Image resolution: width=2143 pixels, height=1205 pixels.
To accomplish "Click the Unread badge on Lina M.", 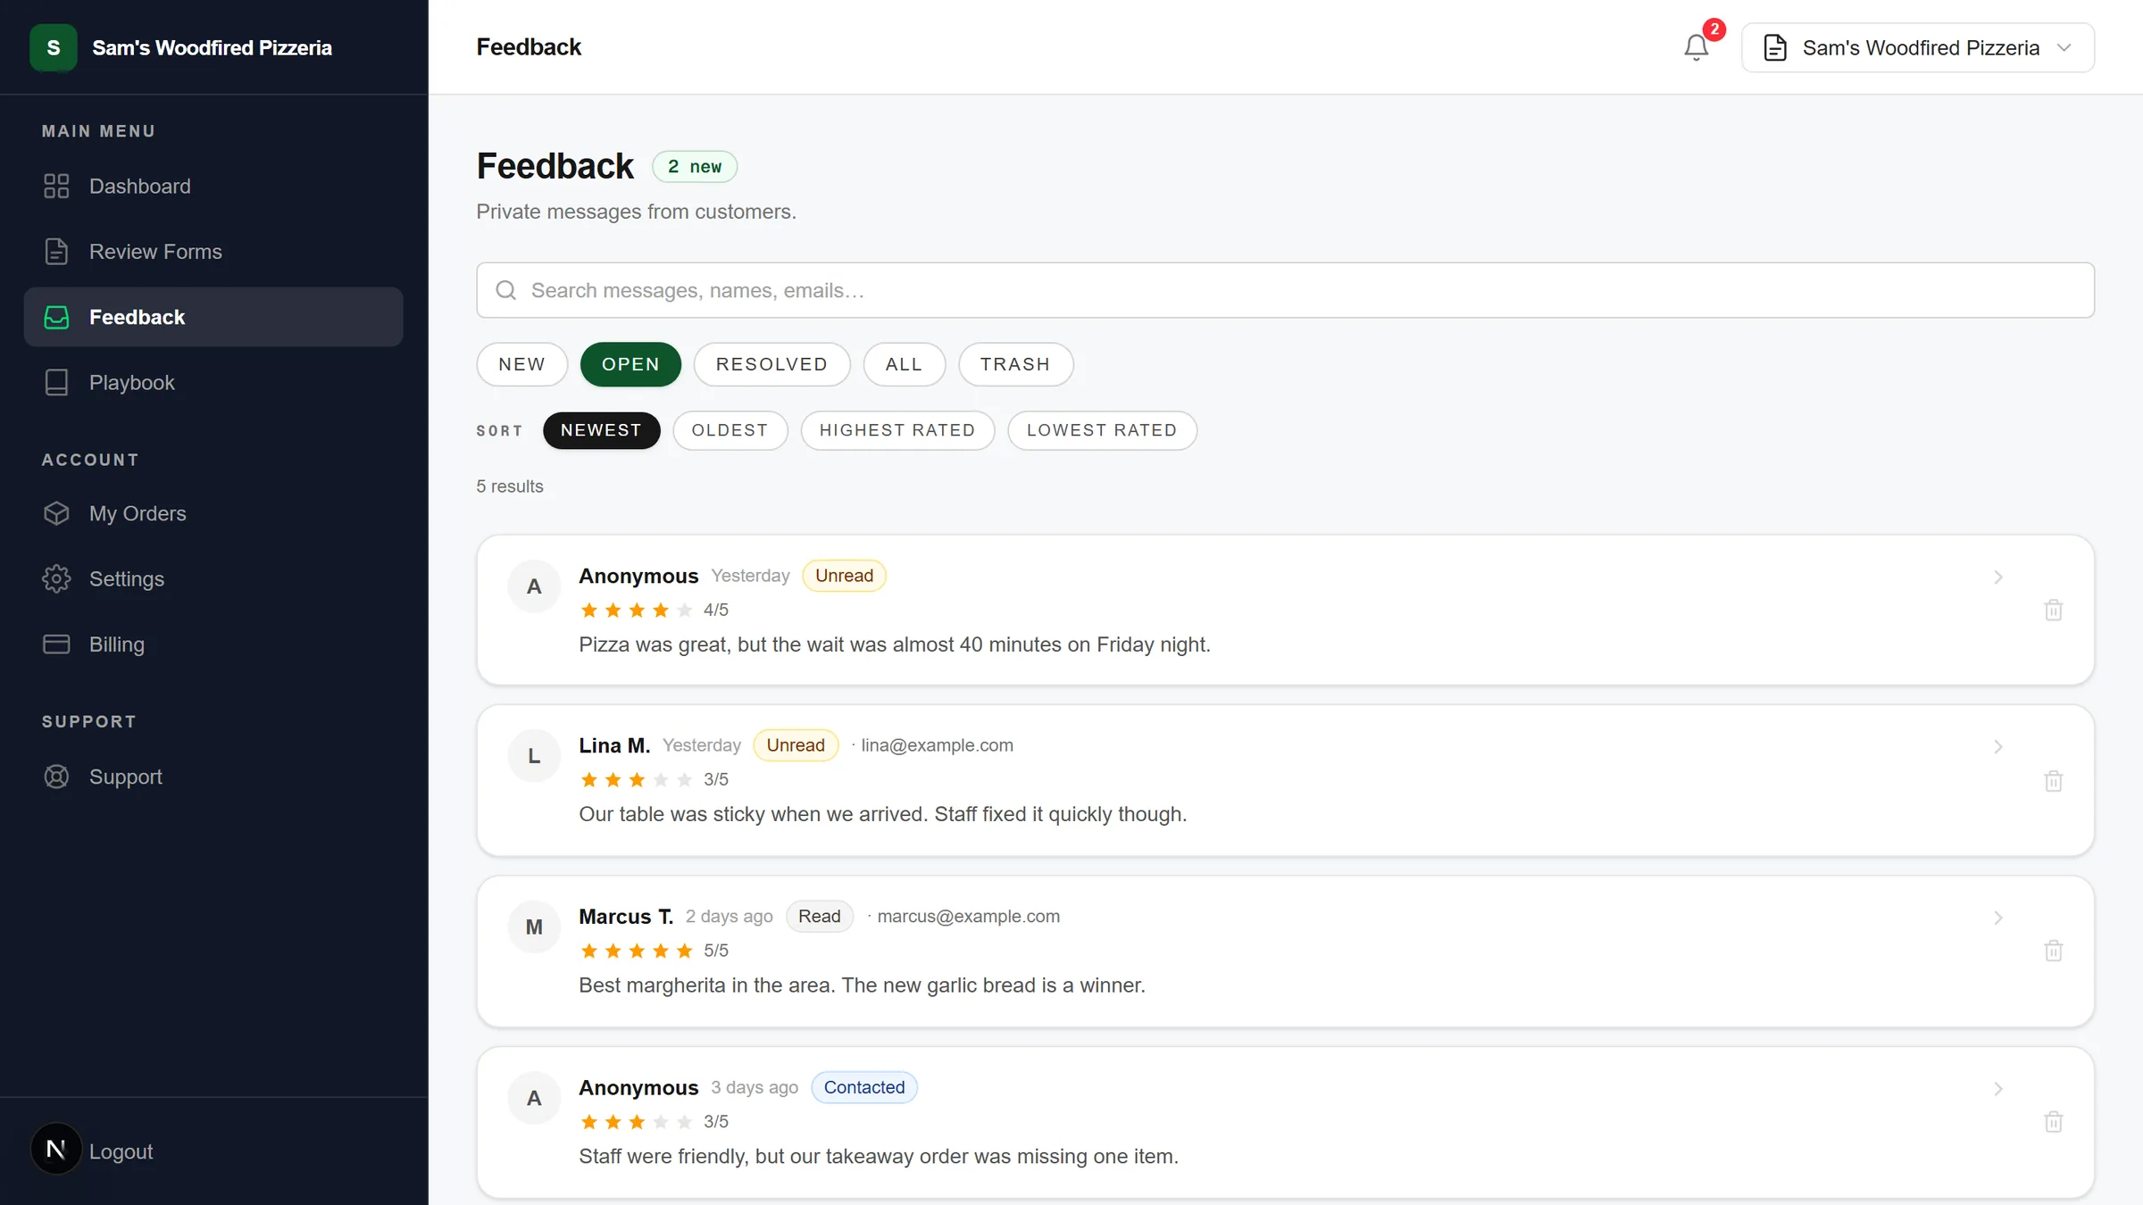I will coord(796,745).
